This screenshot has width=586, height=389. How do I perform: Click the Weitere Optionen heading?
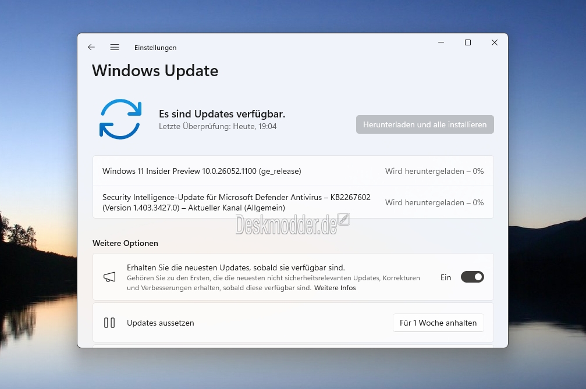125,244
